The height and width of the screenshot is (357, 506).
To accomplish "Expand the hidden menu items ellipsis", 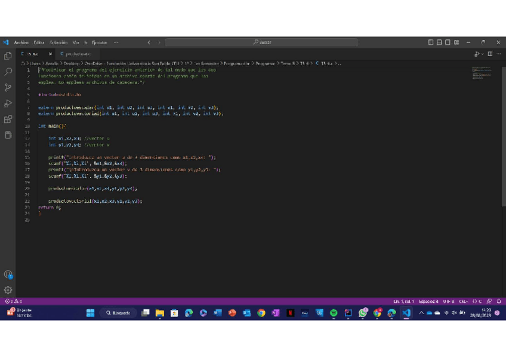I will (x=116, y=42).
